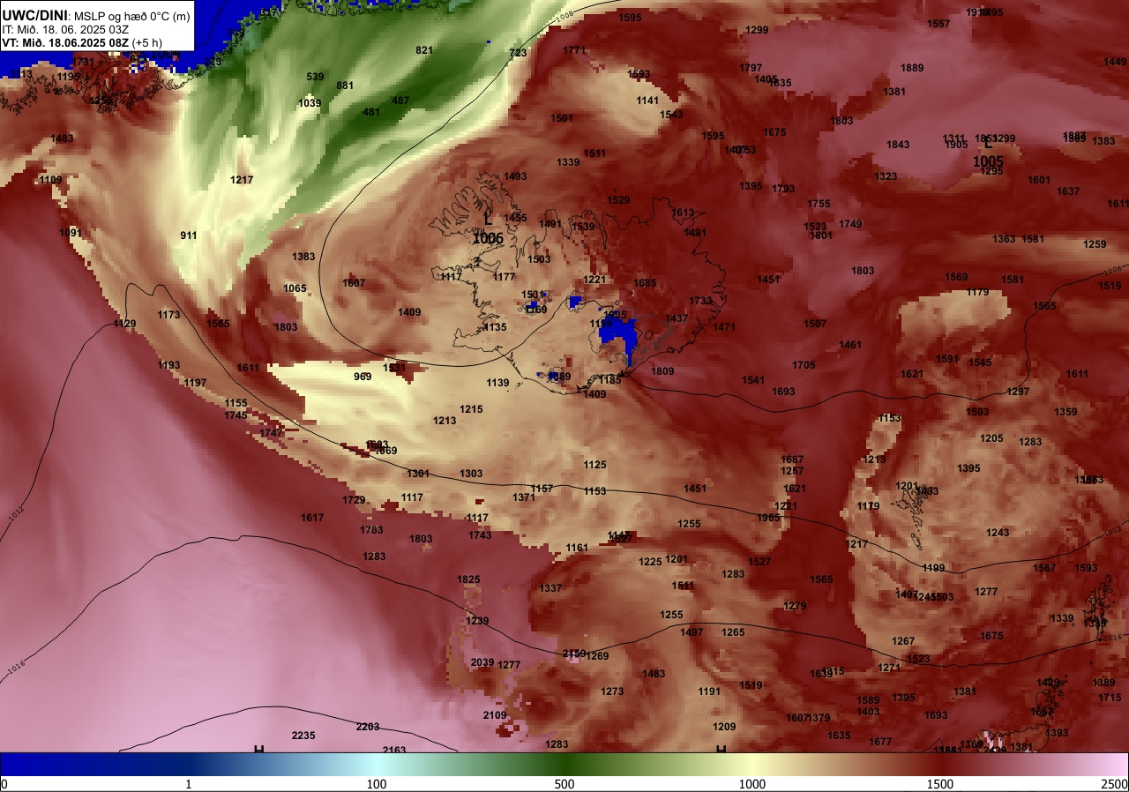This screenshot has height=792, width=1129.
Task: Click the height value '1783'
Action: coord(371,530)
